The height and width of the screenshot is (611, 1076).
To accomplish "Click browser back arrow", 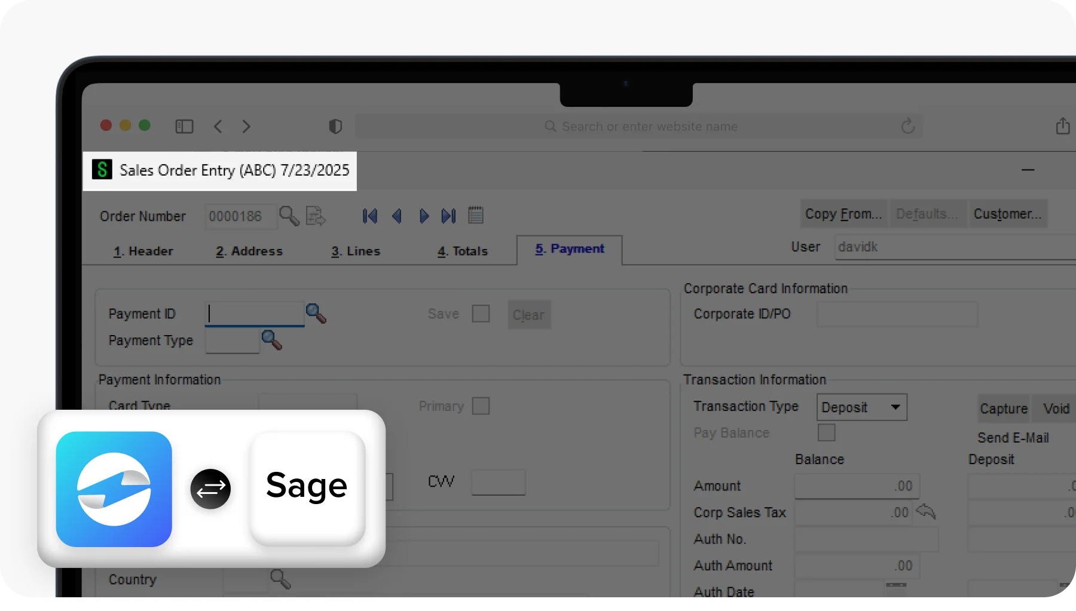I will (218, 126).
